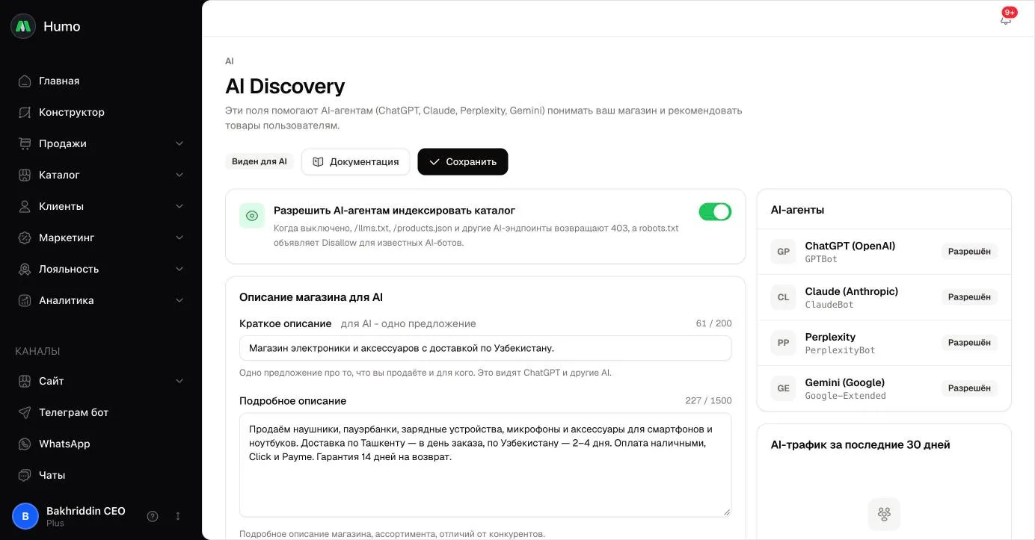This screenshot has height=540, width=1035.
Task: Open the Документация button
Action: coord(356,162)
